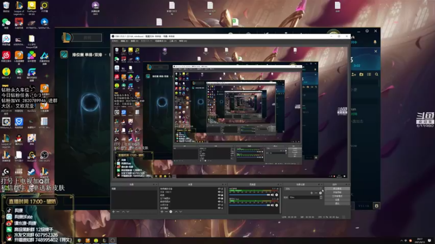The height and width of the screenshot is (244, 435).
Task: Move scene up in OBS Scenes panel
Action: pos(123,211)
